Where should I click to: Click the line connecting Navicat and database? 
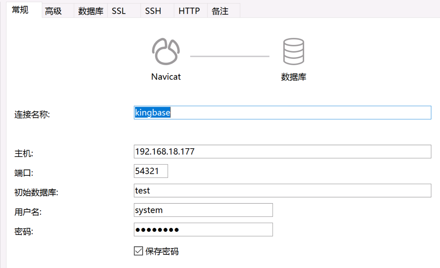point(230,56)
